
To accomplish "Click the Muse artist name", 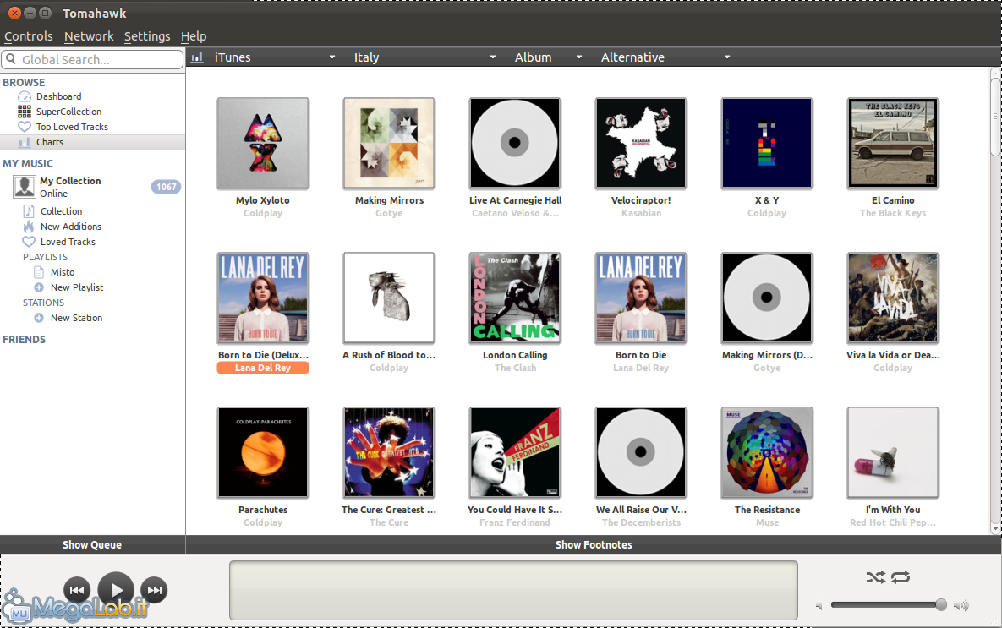I will 767,522.
